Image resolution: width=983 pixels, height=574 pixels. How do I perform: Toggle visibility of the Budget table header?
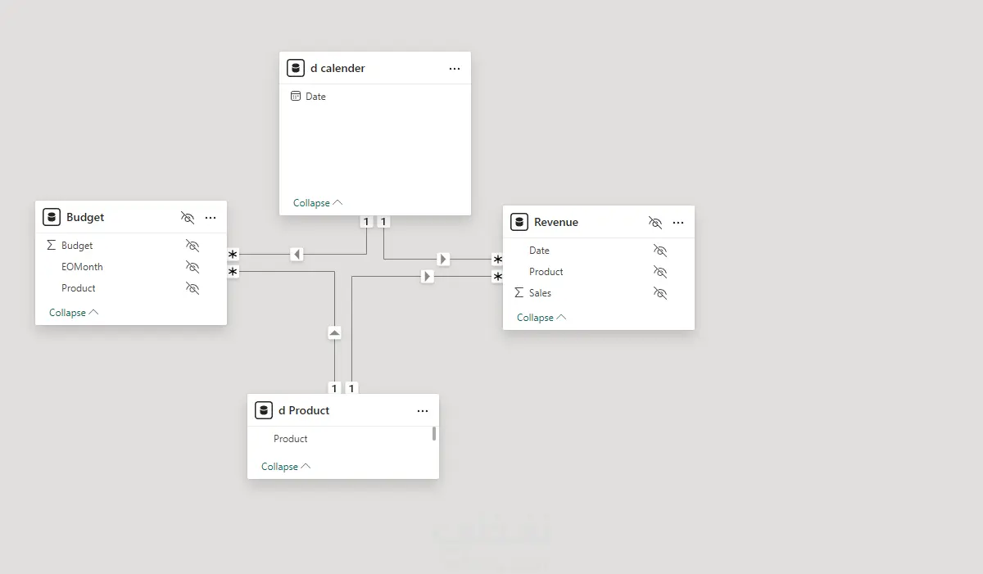188,218
